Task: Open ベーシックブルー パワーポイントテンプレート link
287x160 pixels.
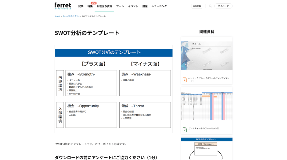Action: pyautogui.click(x=209, y=80)
